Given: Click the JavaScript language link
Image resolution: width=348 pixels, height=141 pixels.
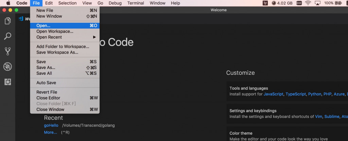Looking at the screenshot, I should 274,94.
